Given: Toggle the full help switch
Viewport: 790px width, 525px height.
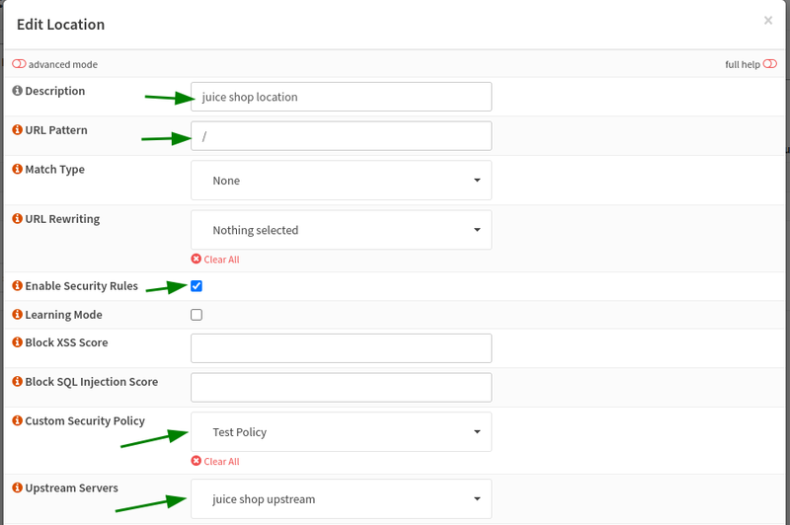Looking at the screenshot, I should click(x=769, y=64).
